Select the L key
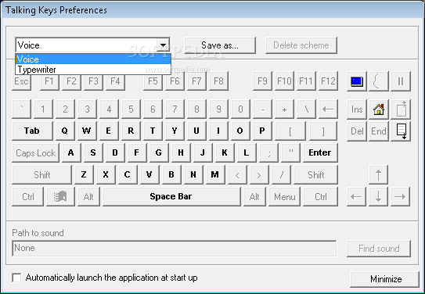The image size is (425, 294). 247,153
